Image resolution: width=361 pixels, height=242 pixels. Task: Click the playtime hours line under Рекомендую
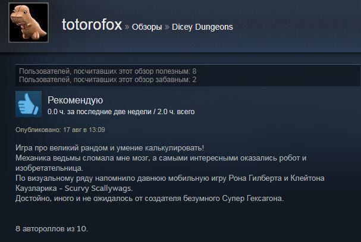click(121, 112)
